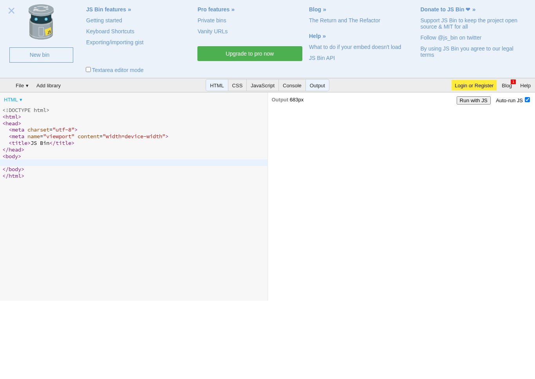The image size is (535, 379).
Task: Open Add library menu
Action: coord(49,85)
